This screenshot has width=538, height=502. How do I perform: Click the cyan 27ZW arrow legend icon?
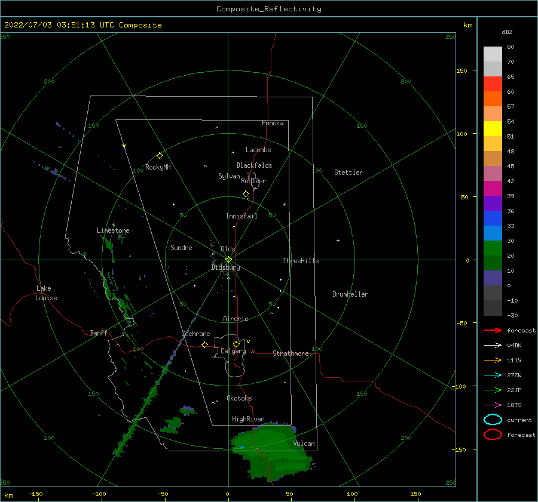click(493, 375)
